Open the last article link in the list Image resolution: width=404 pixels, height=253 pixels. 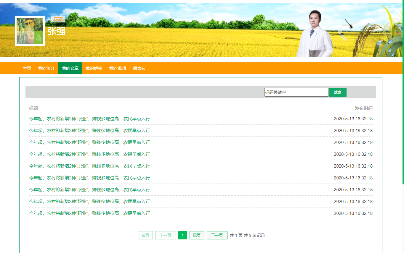coord(90,213)
